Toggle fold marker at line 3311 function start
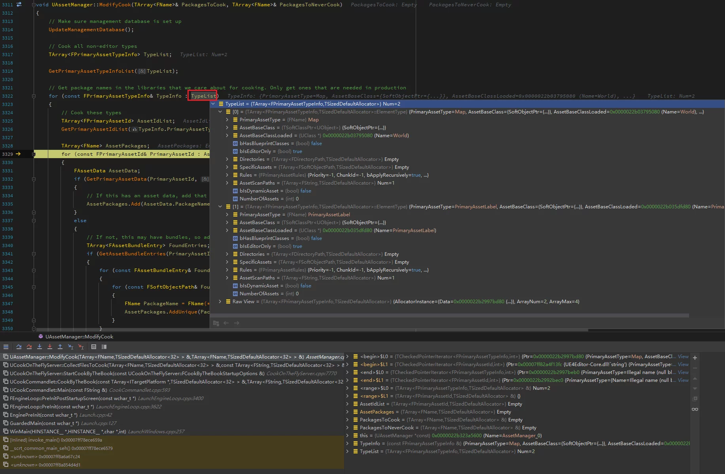 click(34, 5)
